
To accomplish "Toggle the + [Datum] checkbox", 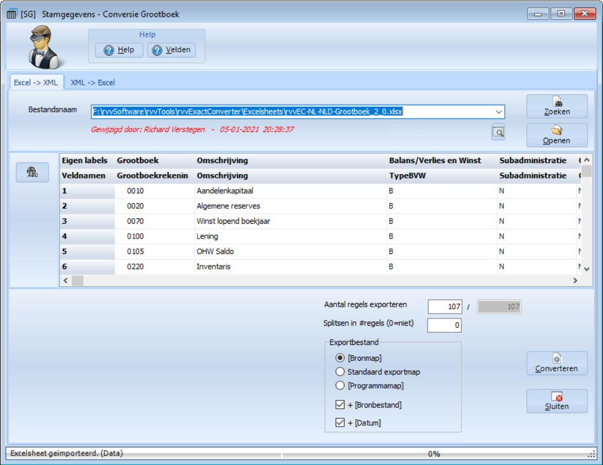I will pyautogui.click(x=340, y=423).
